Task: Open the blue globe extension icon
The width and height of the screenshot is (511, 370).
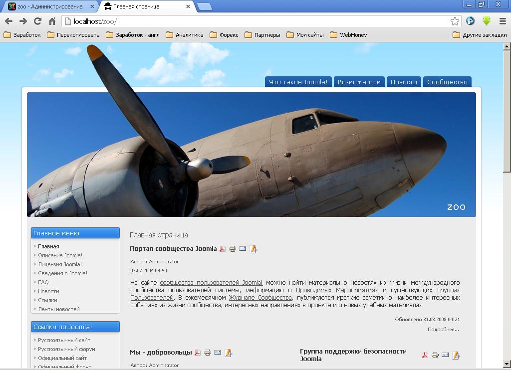Action: pos(470,21)
